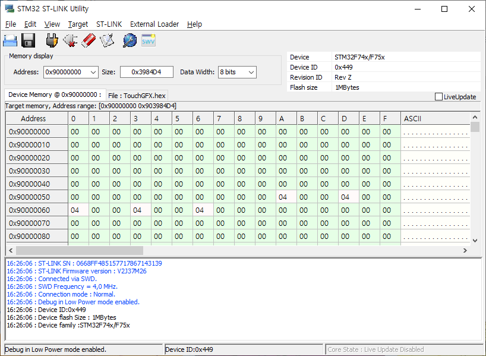Click the Full chip erase eraser icon
The image size is (486, 356).
(x=89, y=40)
